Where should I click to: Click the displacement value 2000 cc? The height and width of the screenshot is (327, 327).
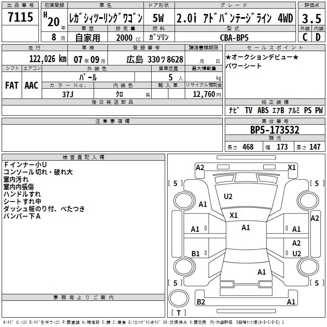(x=128, y=38)
